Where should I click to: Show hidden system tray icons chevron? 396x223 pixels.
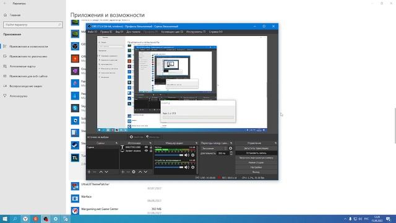[345, 219]
